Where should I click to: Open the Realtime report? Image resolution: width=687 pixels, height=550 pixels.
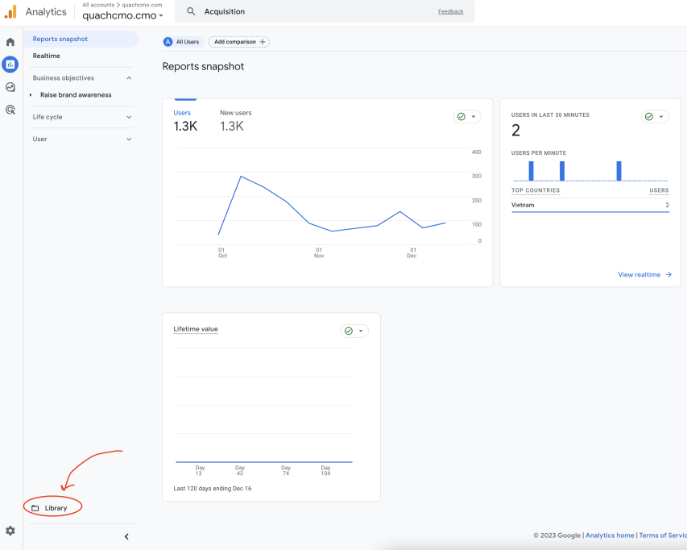(47, 56)
